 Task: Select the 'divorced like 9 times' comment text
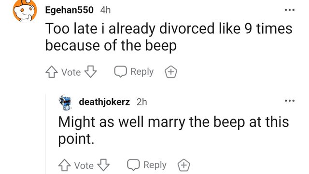click(x=169, y=37)
